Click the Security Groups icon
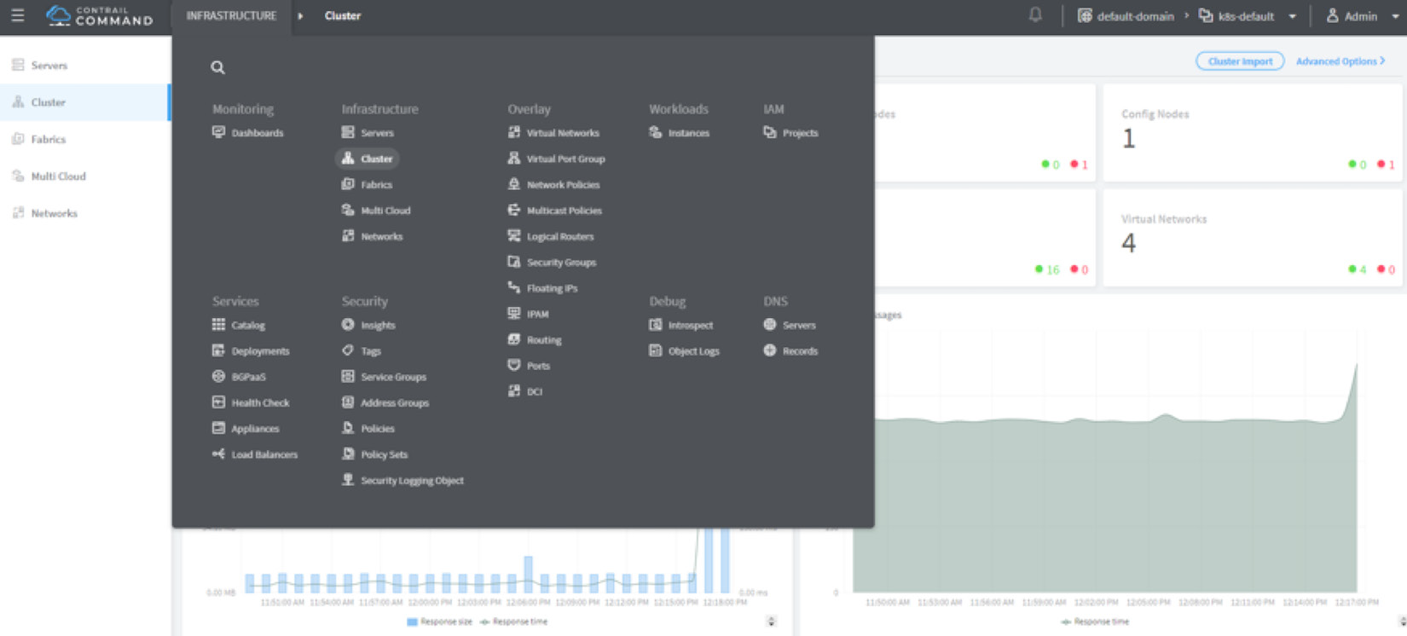This screenshot has height=636, width=1407. [514, 262]
